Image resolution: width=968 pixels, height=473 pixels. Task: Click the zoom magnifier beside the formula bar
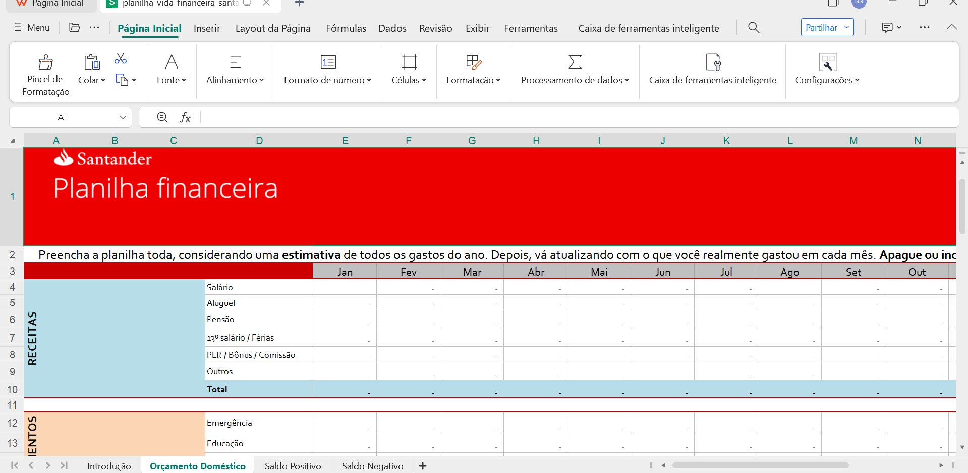[x=162, y=117]
